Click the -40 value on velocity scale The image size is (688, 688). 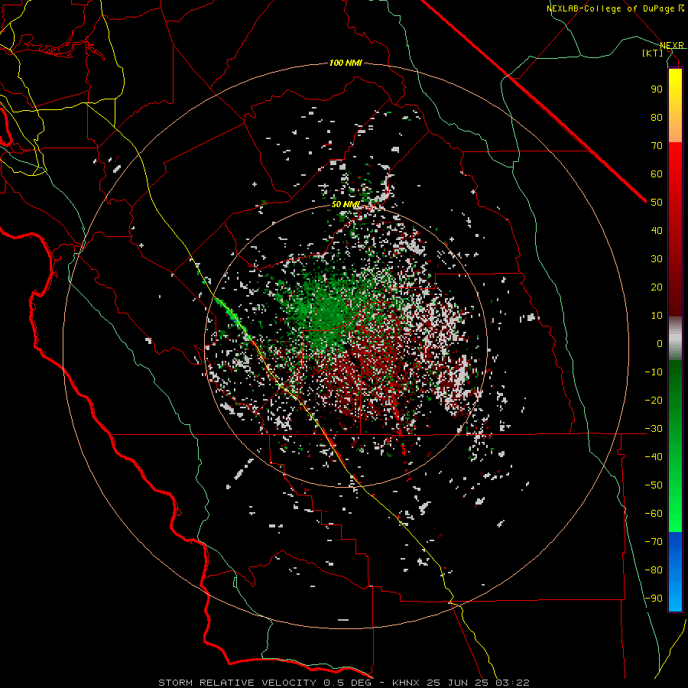[x=654, y=457]
